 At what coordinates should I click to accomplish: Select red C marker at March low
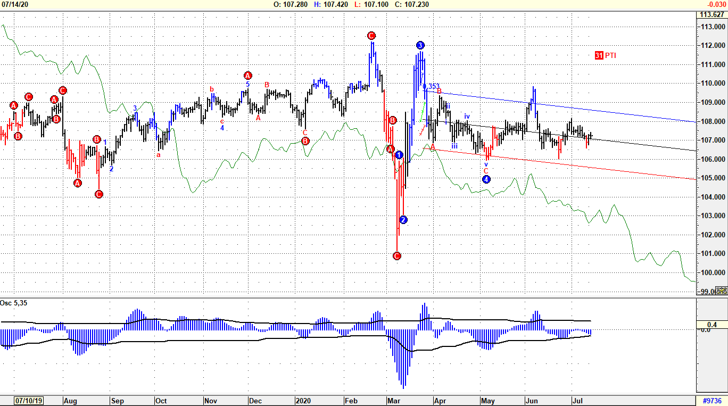pos(396,256)
